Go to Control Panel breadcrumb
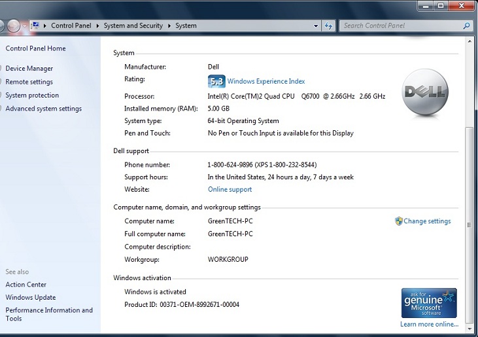478x337 pixels. click(71, 26)
